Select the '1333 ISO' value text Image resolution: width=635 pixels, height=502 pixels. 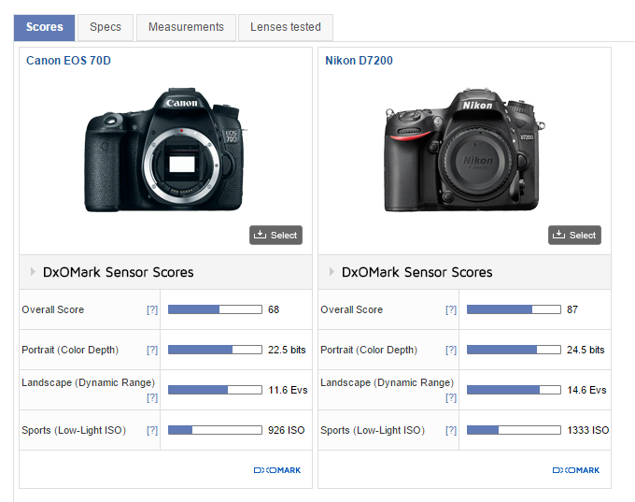tap(588, 430)
